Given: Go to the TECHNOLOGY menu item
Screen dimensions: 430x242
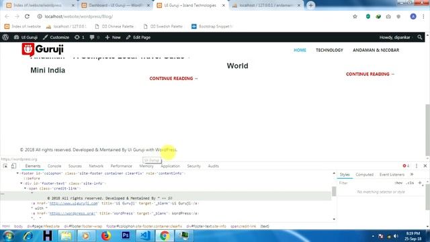Looking at the screenshot, I should (329, 50).
